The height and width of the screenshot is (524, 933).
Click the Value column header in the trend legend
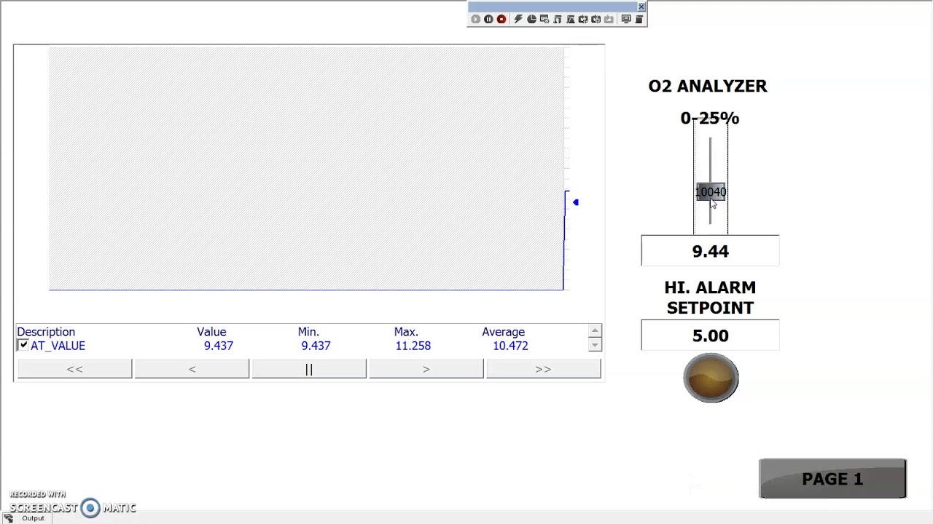211,332
